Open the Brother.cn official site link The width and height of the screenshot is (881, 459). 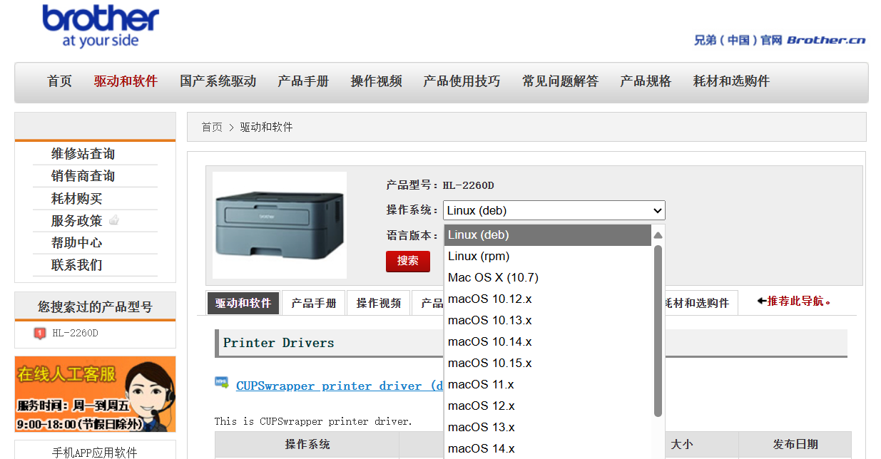tap(780, 40)
